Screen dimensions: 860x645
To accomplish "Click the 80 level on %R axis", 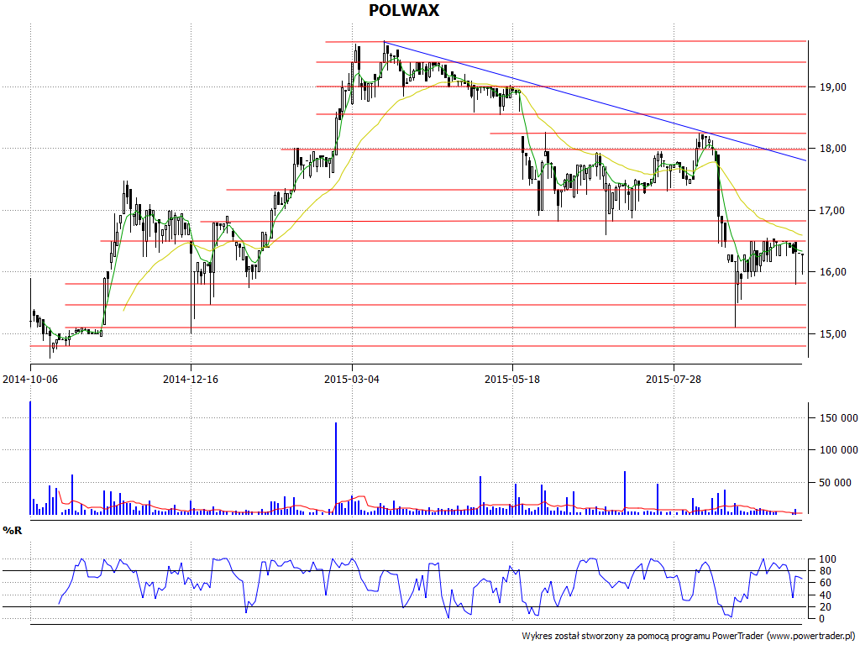I will coord(826,571).
